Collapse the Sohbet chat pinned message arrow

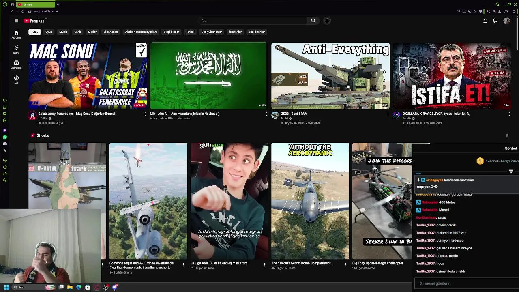(x=511, y=171)
